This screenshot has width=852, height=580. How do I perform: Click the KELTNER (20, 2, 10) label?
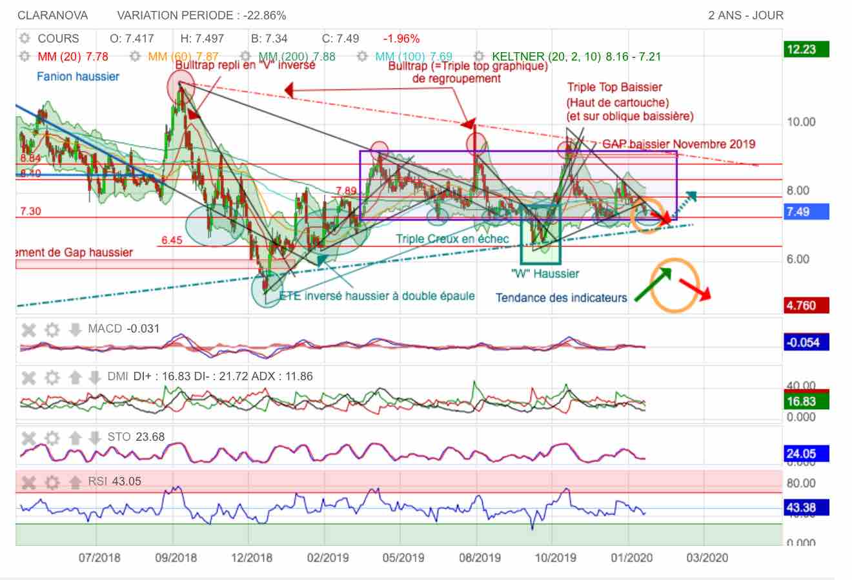tap(576, 57)
